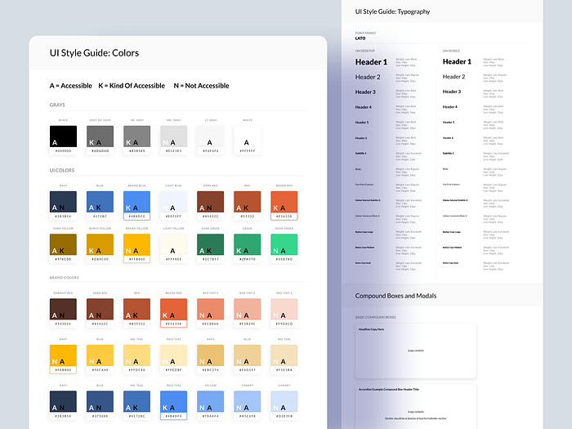Select the #375688 dark blue swatch

tap(100, 405)
